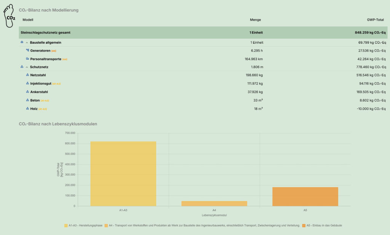390x235 pixels.
Task: Click the A1-A3 bar in the chart
Action: pyautogui.click(x=123, y=174)
